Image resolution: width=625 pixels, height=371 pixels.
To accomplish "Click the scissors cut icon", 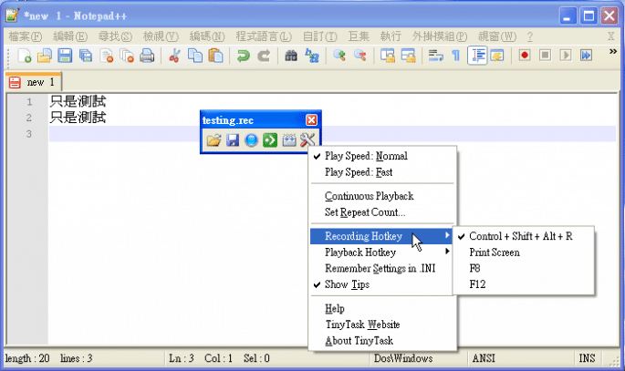I will (x=174, y=57).
